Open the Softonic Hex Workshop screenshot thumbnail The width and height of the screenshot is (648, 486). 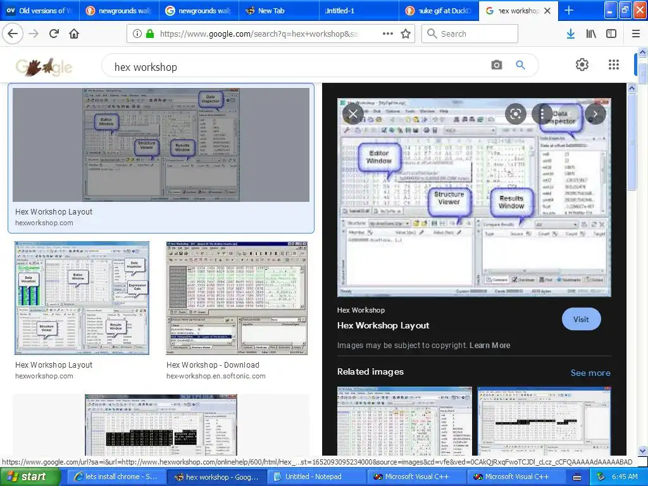237,298
